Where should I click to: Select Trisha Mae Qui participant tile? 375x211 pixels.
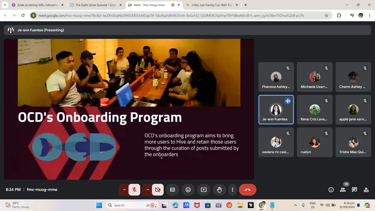tap(353, 142)
